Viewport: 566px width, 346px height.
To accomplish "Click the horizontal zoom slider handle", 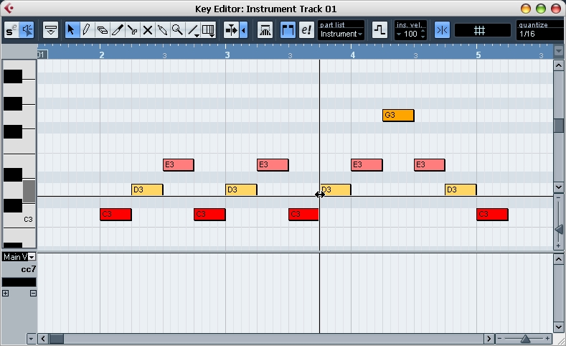I will [x=526, y=339].
